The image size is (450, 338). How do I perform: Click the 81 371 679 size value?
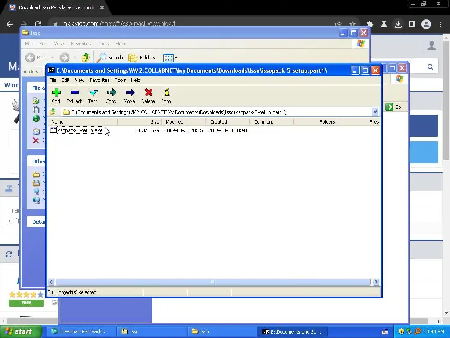coord(147,130)
